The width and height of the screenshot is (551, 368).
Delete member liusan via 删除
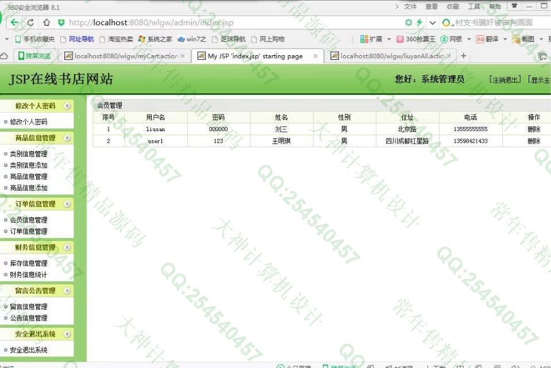[x=533, y=129]
